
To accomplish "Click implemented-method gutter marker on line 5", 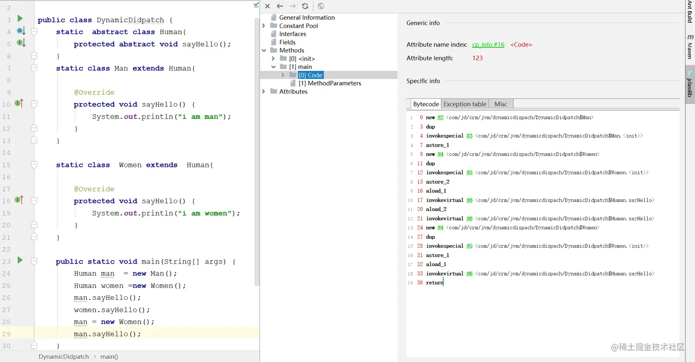I will tap(21, 43).
